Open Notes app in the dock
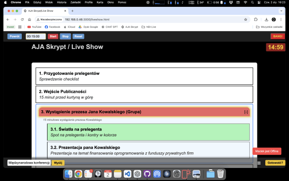The height and width of the screenshot is (181, 289). click(118, 174)
